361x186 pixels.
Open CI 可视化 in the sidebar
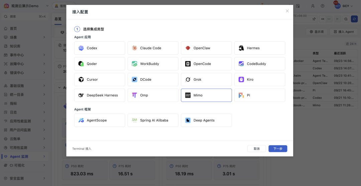pos(25,165)
